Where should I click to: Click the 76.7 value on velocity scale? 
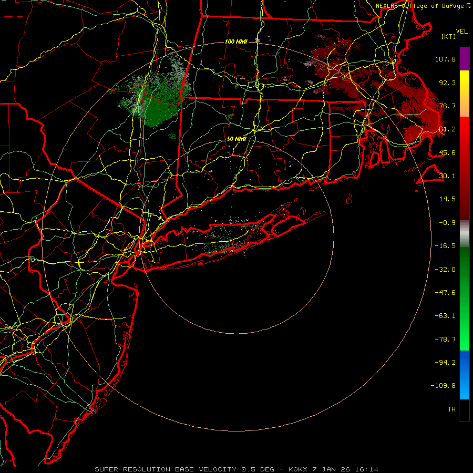click(x=447, y=106)
